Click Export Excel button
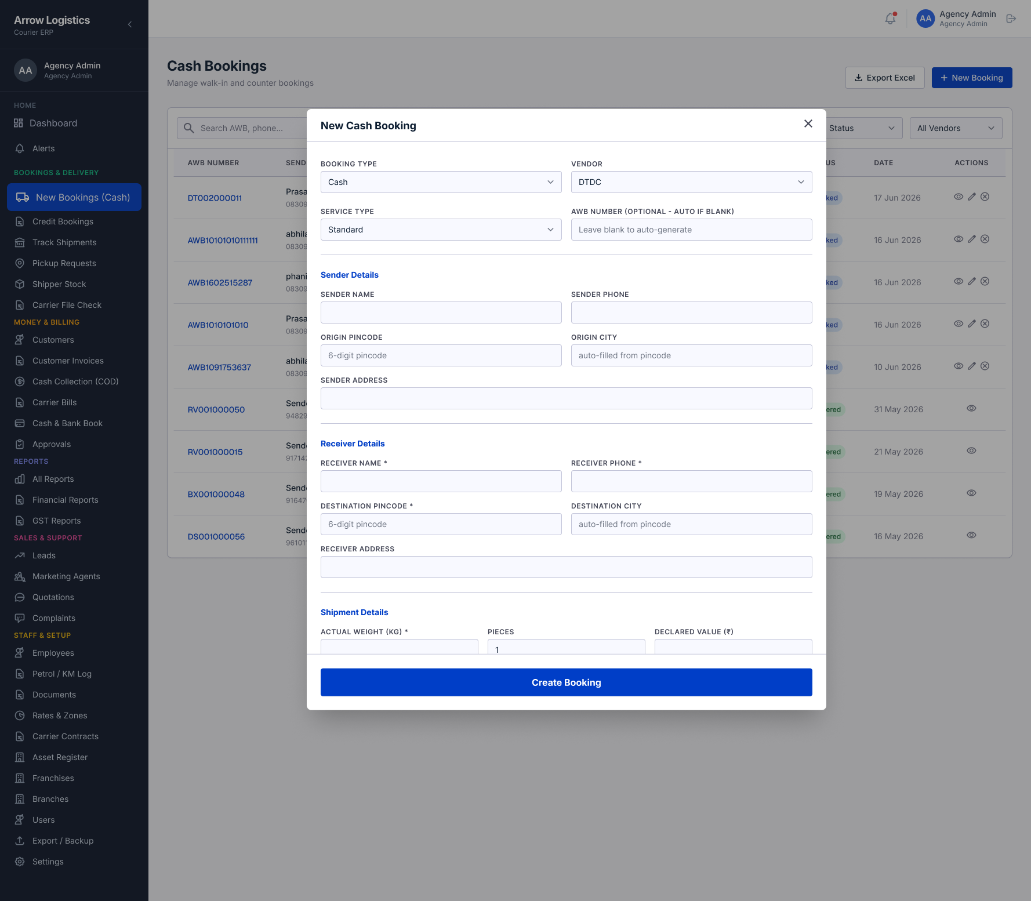 click(x=885, y=78)
